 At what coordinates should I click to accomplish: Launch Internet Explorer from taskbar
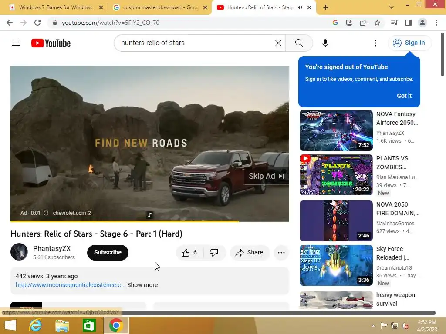(35, 325)
